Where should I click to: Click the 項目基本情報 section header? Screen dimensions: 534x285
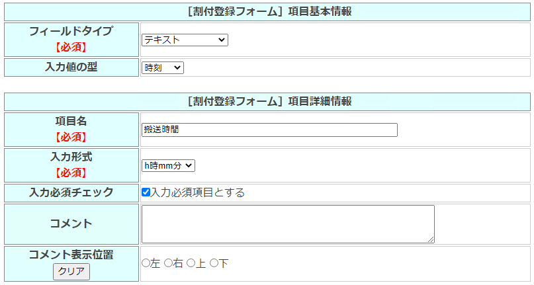click(x=267, y=11)
